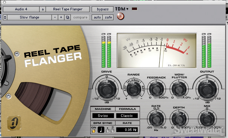Click the dark red clip indicator
Screen dimensions: 228x138
[x=134, y=9]
